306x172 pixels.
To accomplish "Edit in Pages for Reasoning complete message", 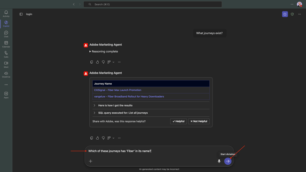I will click(x=109, y=62).
